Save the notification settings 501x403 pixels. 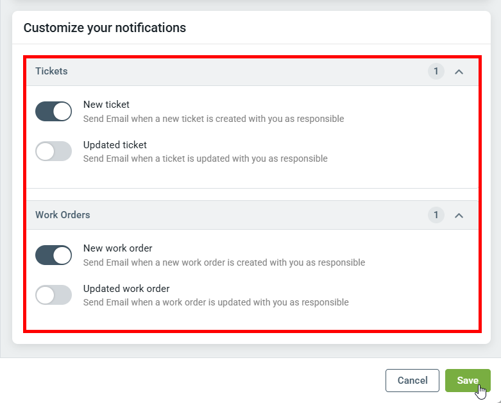(x=468, y=381)
